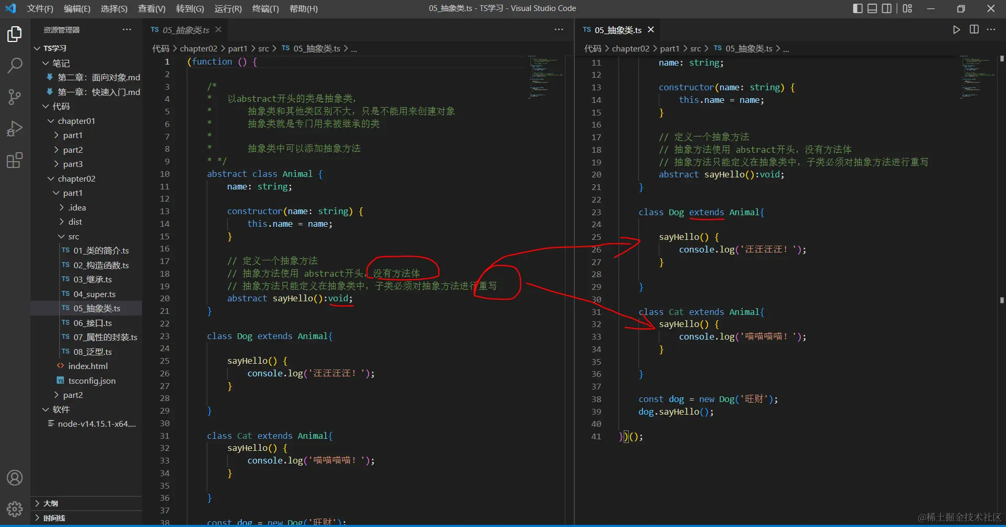
Task: Click the right editor minimap
Action: [978, 77]
